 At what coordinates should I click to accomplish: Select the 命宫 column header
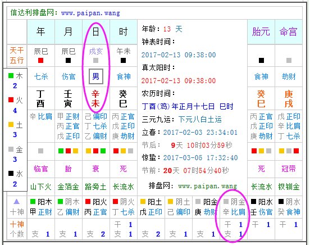[289, 31]
